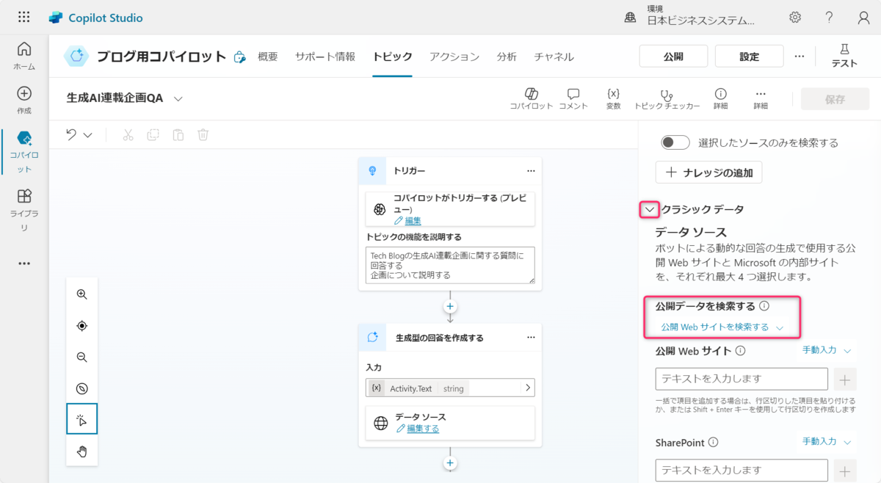This screenshot has height=483, width=881.
Task: Click the 設定 button
Action: [749, 57]
